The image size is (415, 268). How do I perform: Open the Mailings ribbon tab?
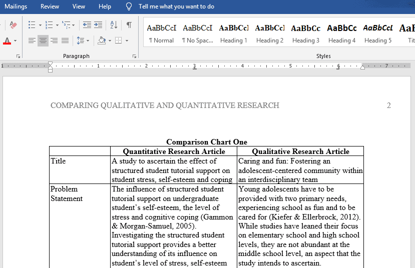[x=16, y=6]
